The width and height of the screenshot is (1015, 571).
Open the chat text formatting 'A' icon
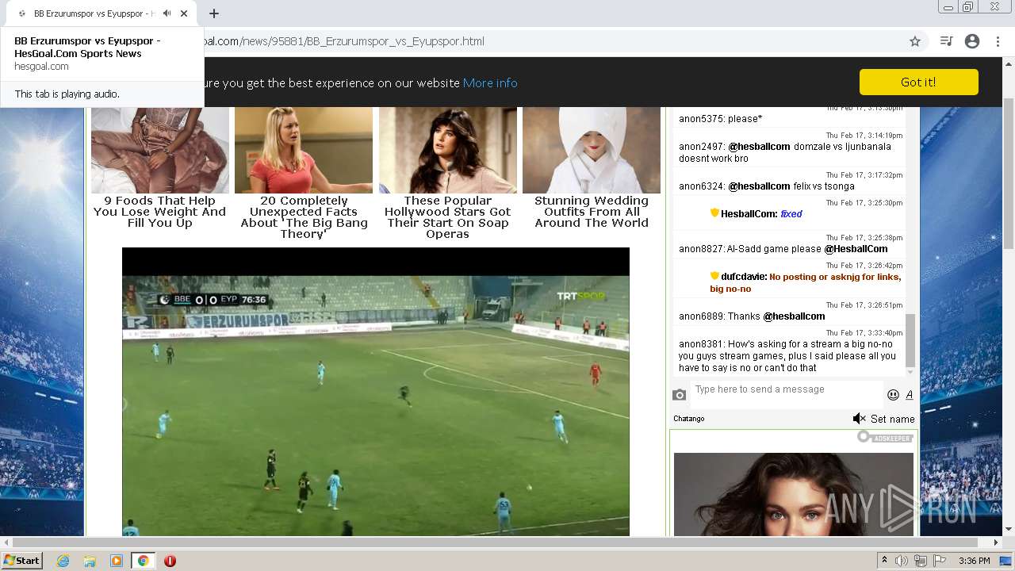[x=910, y=395]
